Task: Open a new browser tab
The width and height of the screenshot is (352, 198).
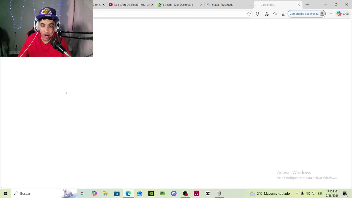Action: point(307,5)
